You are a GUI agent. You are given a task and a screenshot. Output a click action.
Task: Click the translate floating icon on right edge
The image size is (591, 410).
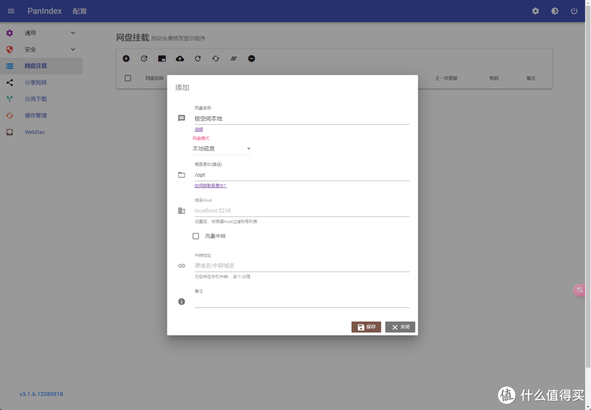pyautogui.click(x=580, y=290)
